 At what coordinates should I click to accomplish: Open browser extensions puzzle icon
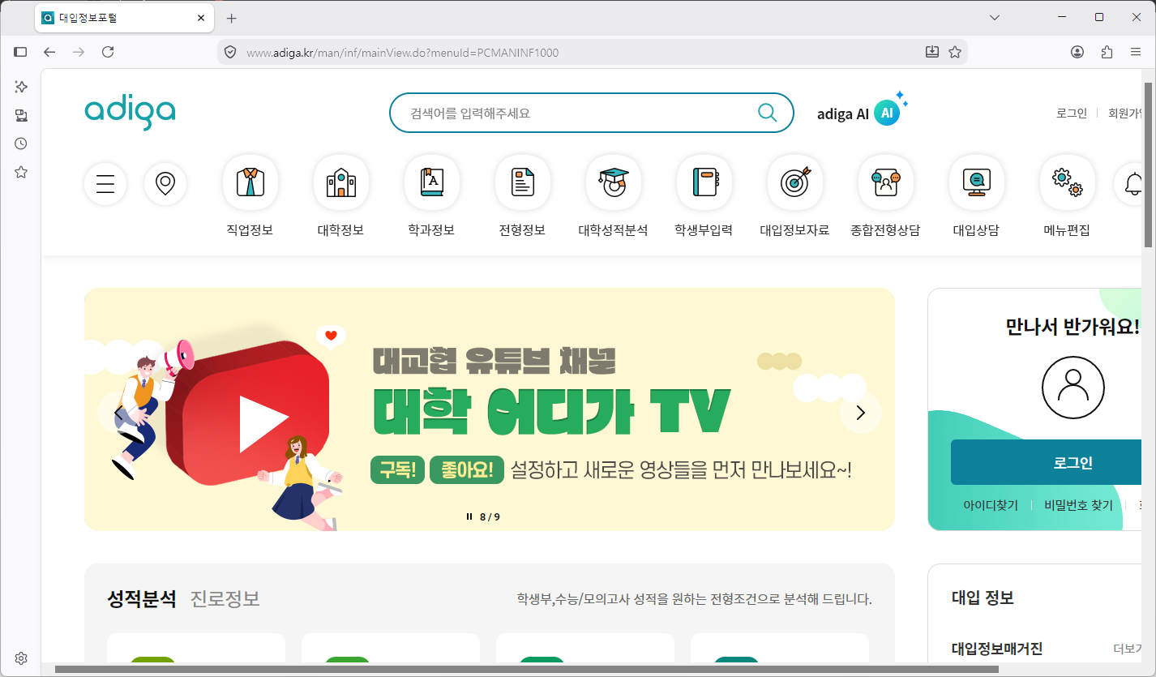1107,52
